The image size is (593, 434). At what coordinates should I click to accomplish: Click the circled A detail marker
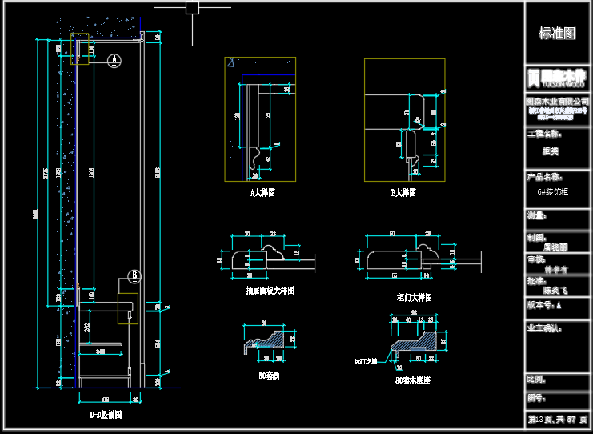[114, 59]
